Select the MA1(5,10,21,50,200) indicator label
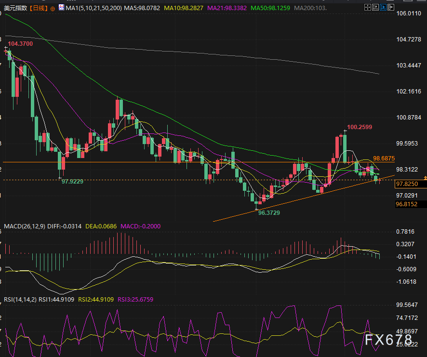Screen dimensions: 427x357 tap(93, 8)
